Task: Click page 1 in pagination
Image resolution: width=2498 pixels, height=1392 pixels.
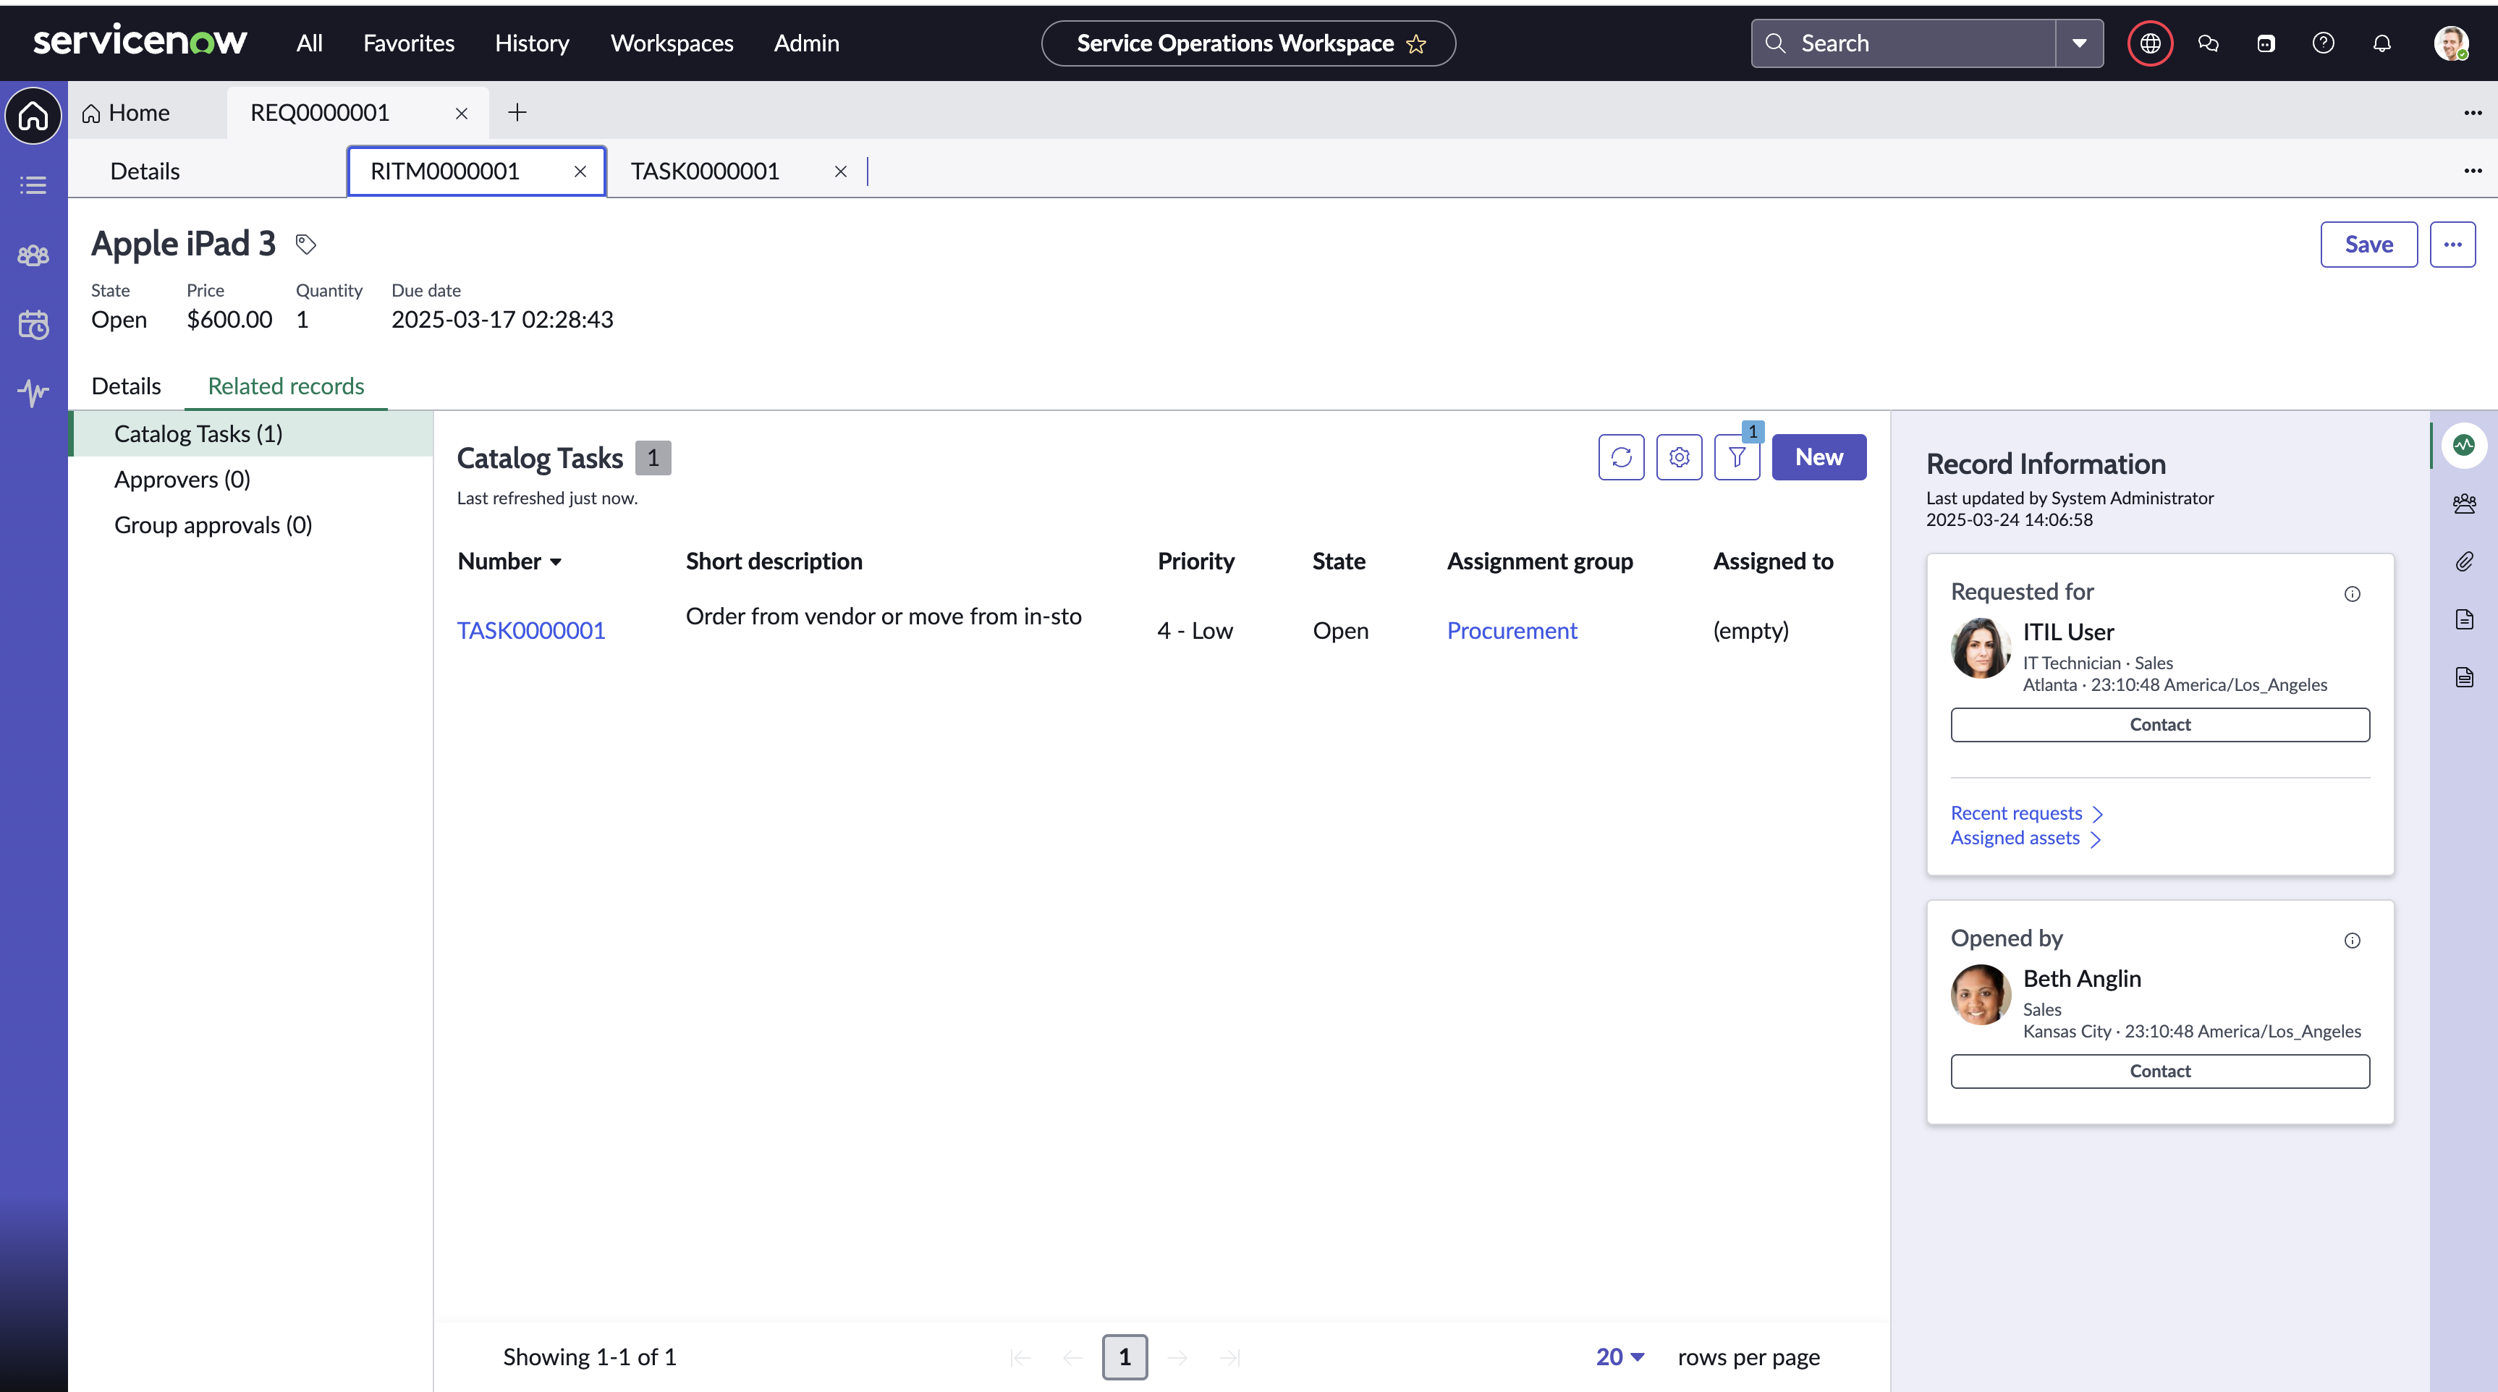Action: pos(1124,1357)
